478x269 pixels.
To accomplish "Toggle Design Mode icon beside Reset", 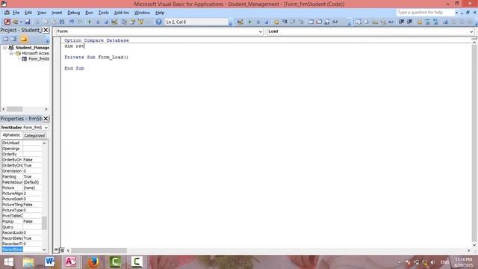I will [x=114, y=22].
